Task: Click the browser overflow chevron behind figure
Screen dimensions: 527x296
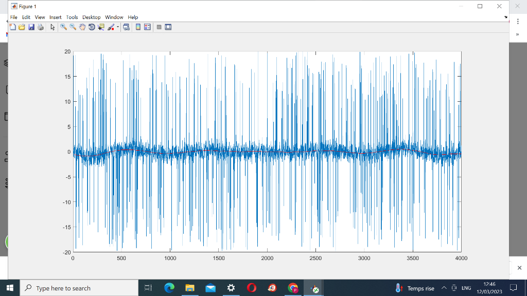Action: click(517, 34)
